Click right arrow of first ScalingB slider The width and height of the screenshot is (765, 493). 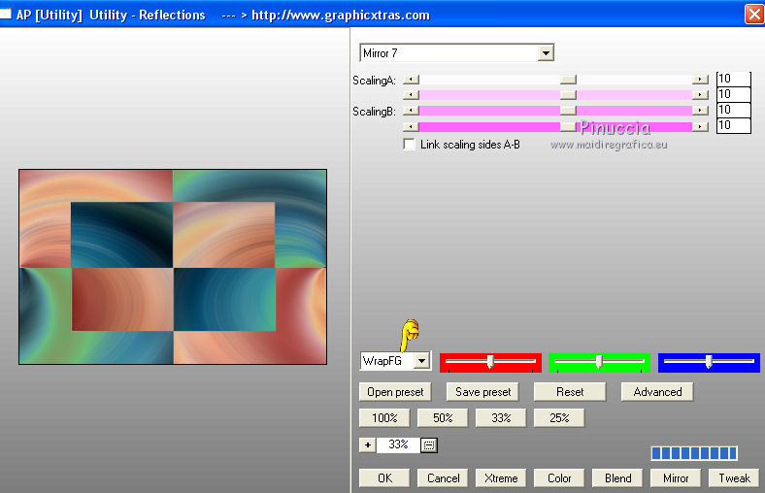tap(700, 111)
